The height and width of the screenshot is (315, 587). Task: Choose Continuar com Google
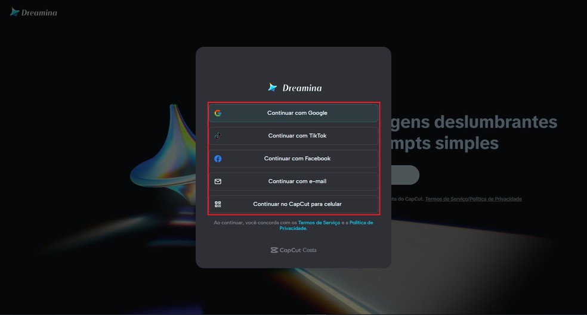click(293, 113)
